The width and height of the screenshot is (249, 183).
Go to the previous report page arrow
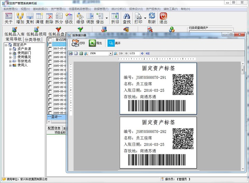click(126, 54)
